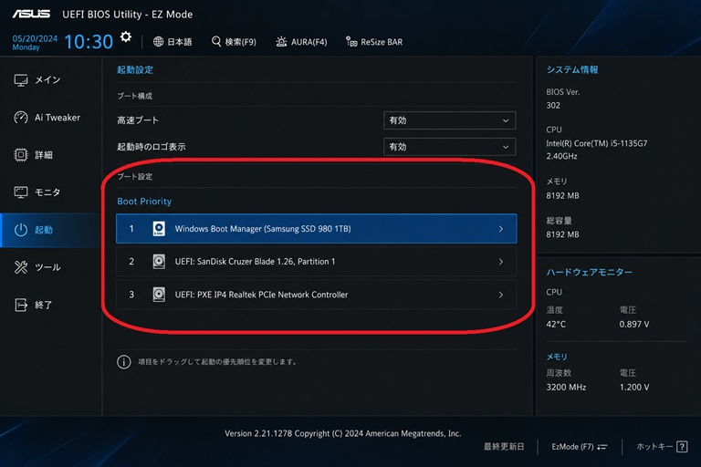Click the AURA light icon
Viewport: 701px width, 467px height.
tap(281, 42)
